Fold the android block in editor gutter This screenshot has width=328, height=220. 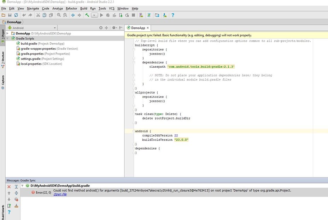pos(134,131)
